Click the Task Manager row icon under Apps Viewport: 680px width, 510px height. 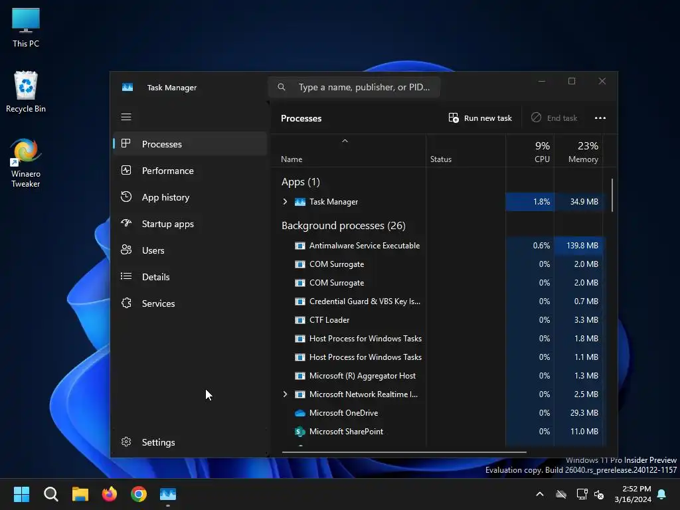299,202
